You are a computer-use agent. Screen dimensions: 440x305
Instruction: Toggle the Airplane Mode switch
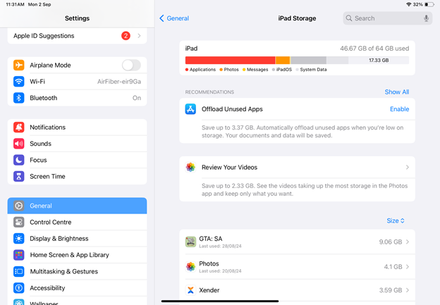[x=131, y=65]
